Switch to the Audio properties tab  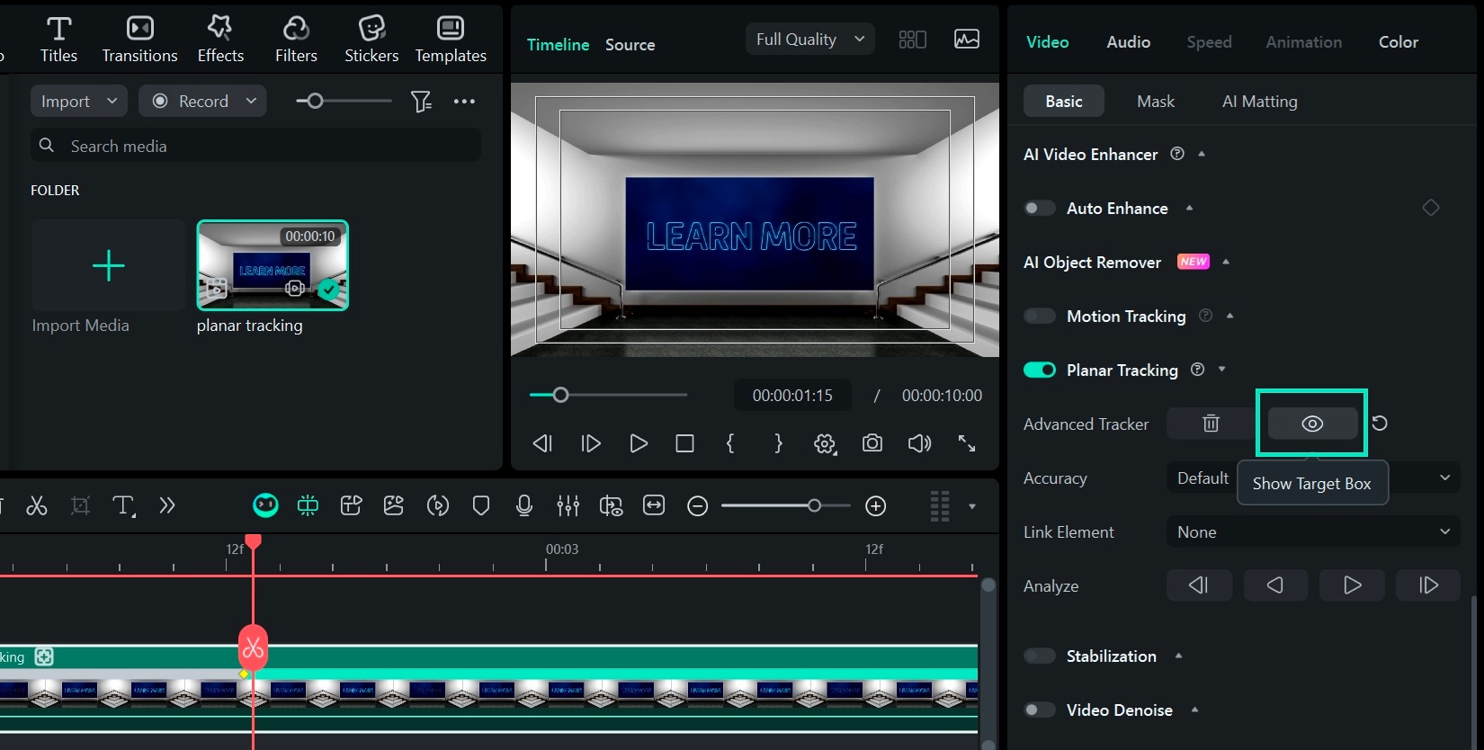[x=1128, y=41]
